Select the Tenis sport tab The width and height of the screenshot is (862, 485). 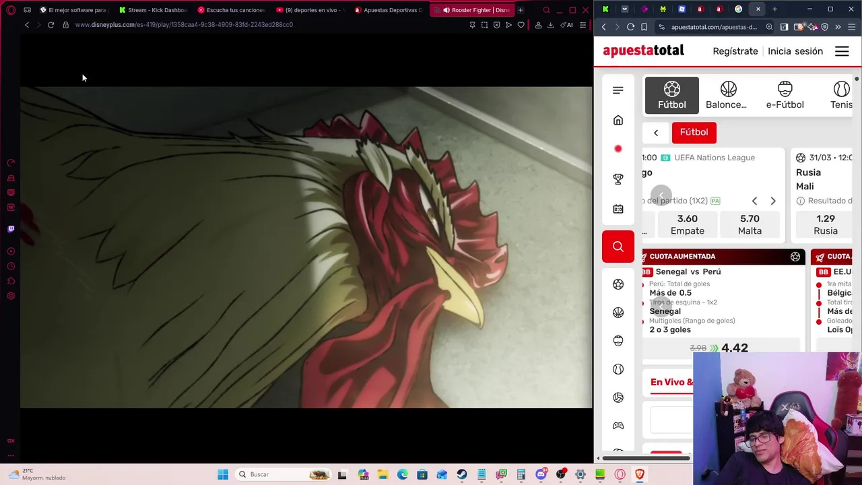[x=841, y=95]
